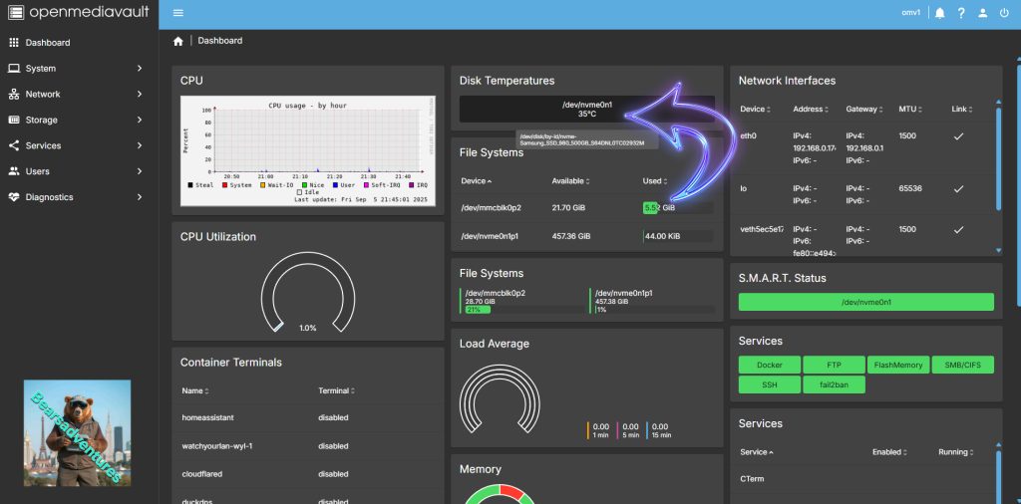Expand the Storage sidebar section

(x=78, y=120)
